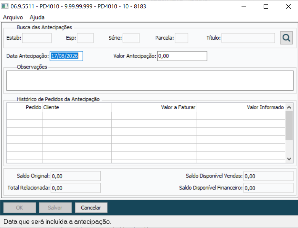This screenshot has height=228, width=298.
Task: Click the Estab input field
Action: point(37,38)
